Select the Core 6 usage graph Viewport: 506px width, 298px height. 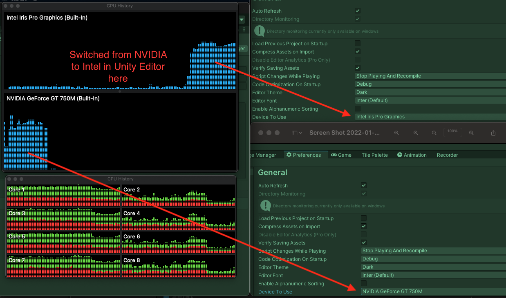(179, 242)
